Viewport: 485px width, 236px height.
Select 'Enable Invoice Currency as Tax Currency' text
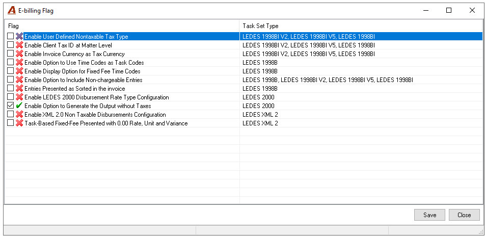74,54
